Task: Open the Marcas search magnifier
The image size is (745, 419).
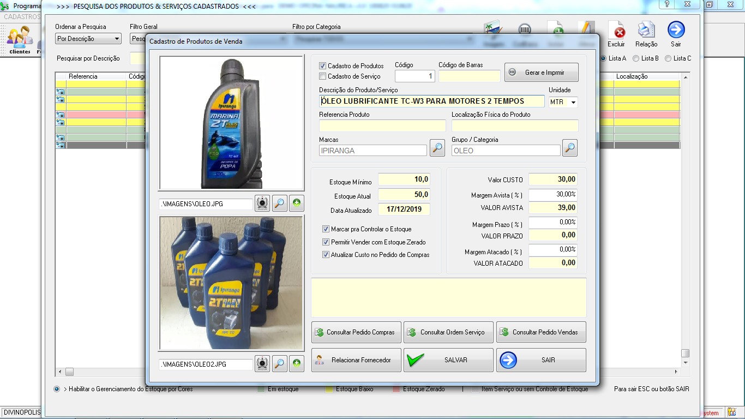Action: tap(437, 148)
